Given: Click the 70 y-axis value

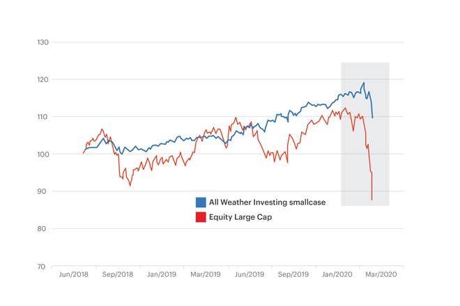Looking at the screenshot, I should pos(43,266).
